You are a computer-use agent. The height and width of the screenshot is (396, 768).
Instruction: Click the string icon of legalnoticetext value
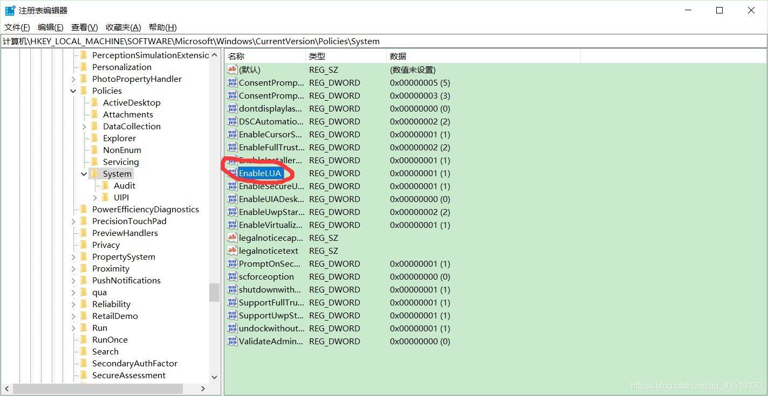(232, 251)
